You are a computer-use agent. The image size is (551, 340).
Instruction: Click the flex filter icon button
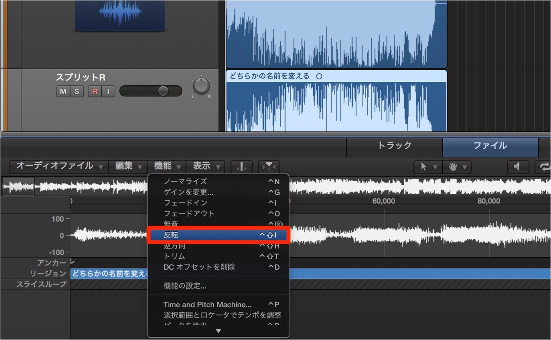click(269, 167)
